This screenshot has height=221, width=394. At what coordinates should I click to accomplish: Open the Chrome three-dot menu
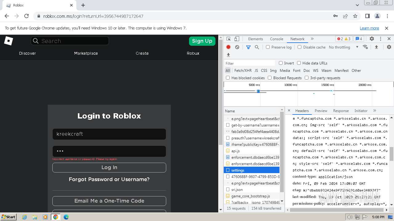tap(387, 16)
